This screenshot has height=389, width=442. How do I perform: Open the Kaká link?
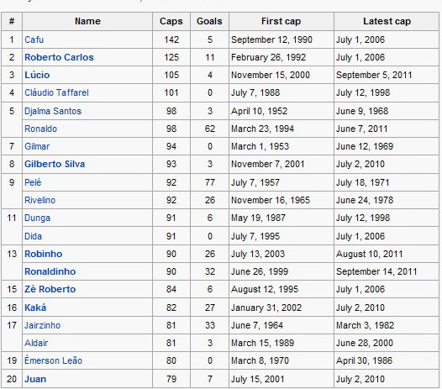click(35, 308)
